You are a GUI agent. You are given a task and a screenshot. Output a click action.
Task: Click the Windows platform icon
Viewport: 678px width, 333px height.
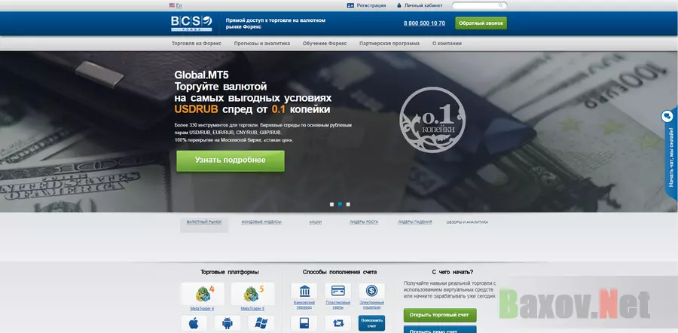point(261,323)
